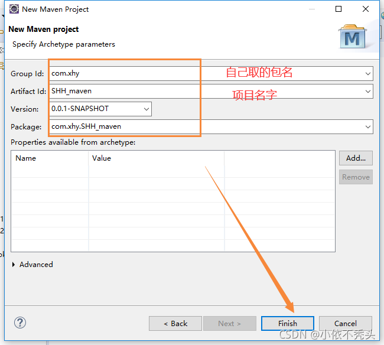The height and width of the screenshot is (345, 384).
Task: Open the Group Id dropdown arrow
Action: (367, 73)
